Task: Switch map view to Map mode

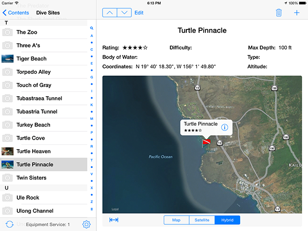Action: pyautogui.click(x=176, y=220)
